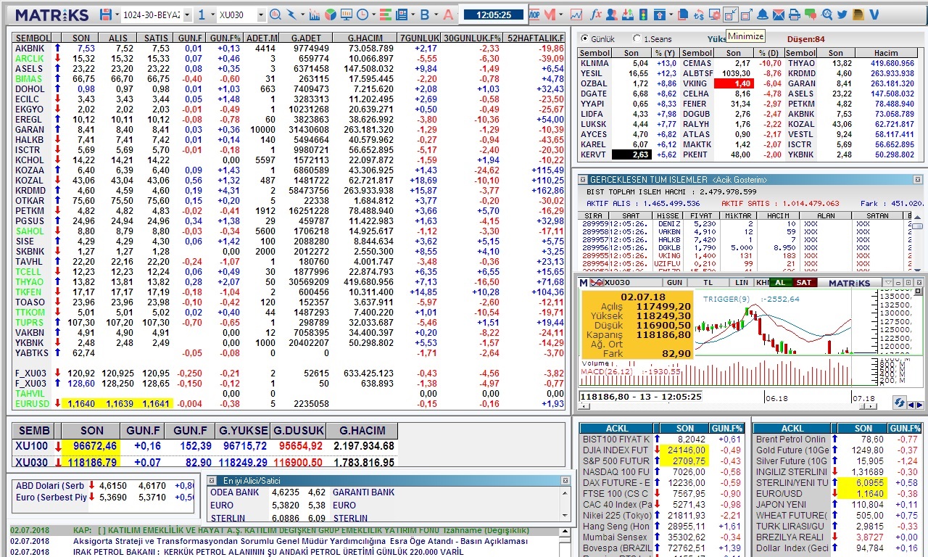This screenshot has width=928, height=557.
Task: Click the TL currency tab on chart
Action: point(708,283)
